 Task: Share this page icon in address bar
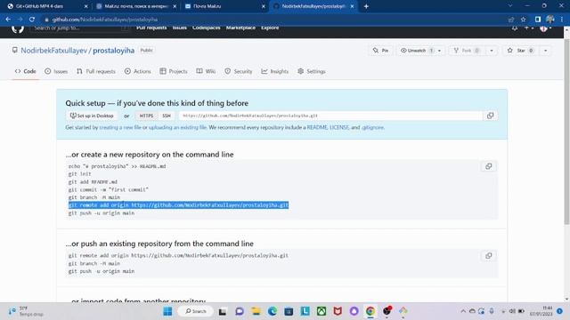511,20
